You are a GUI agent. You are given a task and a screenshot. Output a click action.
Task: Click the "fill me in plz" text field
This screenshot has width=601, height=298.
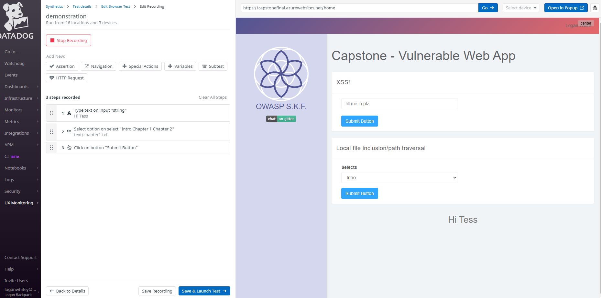[x=399, y=104]
